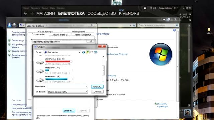Click the F: drive red usage bar
Screen dimensions: 214x120
pos(59,61)
